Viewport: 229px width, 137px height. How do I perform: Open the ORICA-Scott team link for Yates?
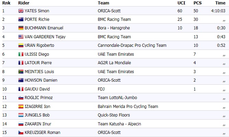pos(109,11)
